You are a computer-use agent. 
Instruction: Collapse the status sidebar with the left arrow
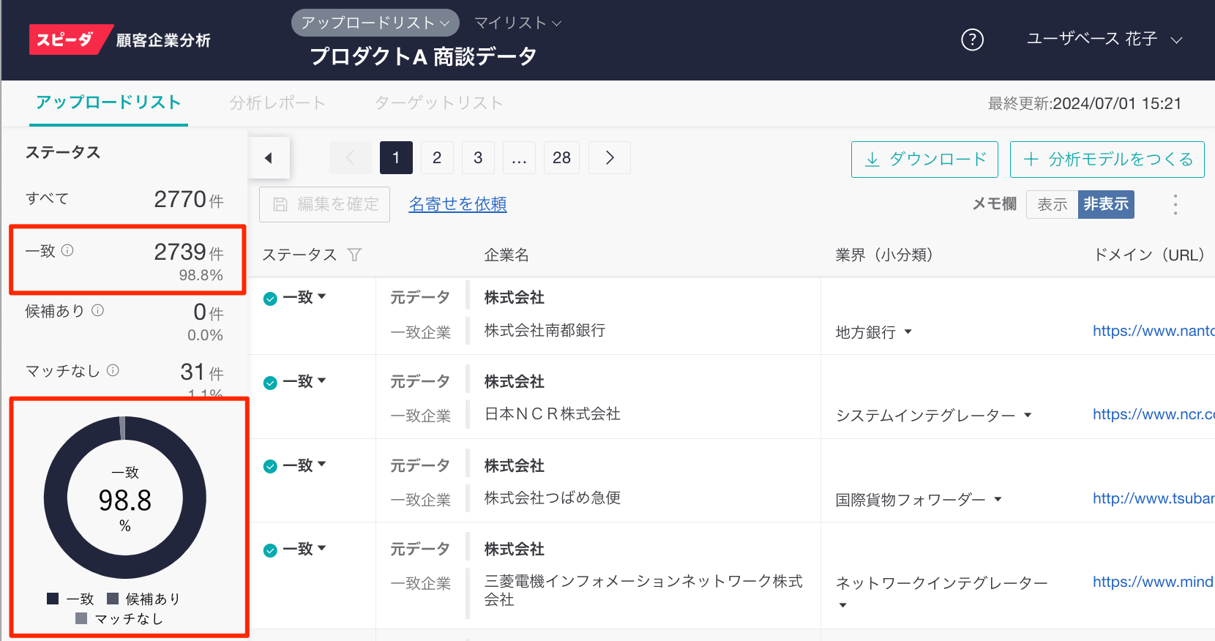coord(269,158)
